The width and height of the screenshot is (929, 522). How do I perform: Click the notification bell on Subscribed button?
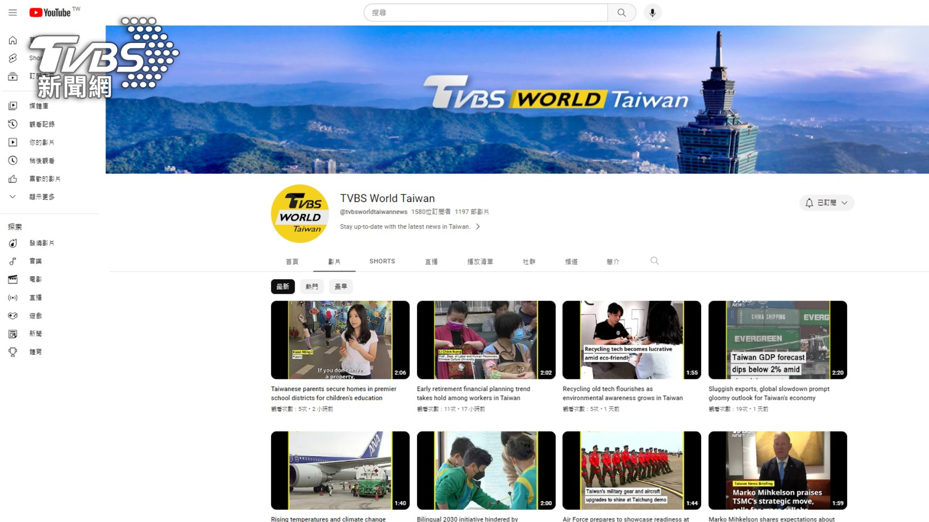pyautogui.click(x=809, y=203)
